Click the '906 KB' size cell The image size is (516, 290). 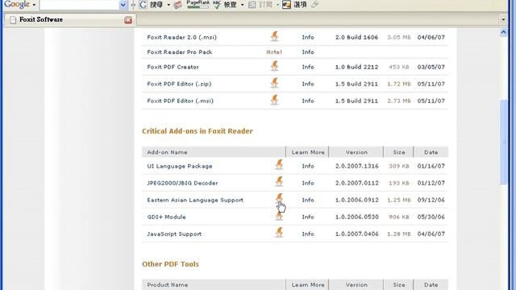point(399,217)
